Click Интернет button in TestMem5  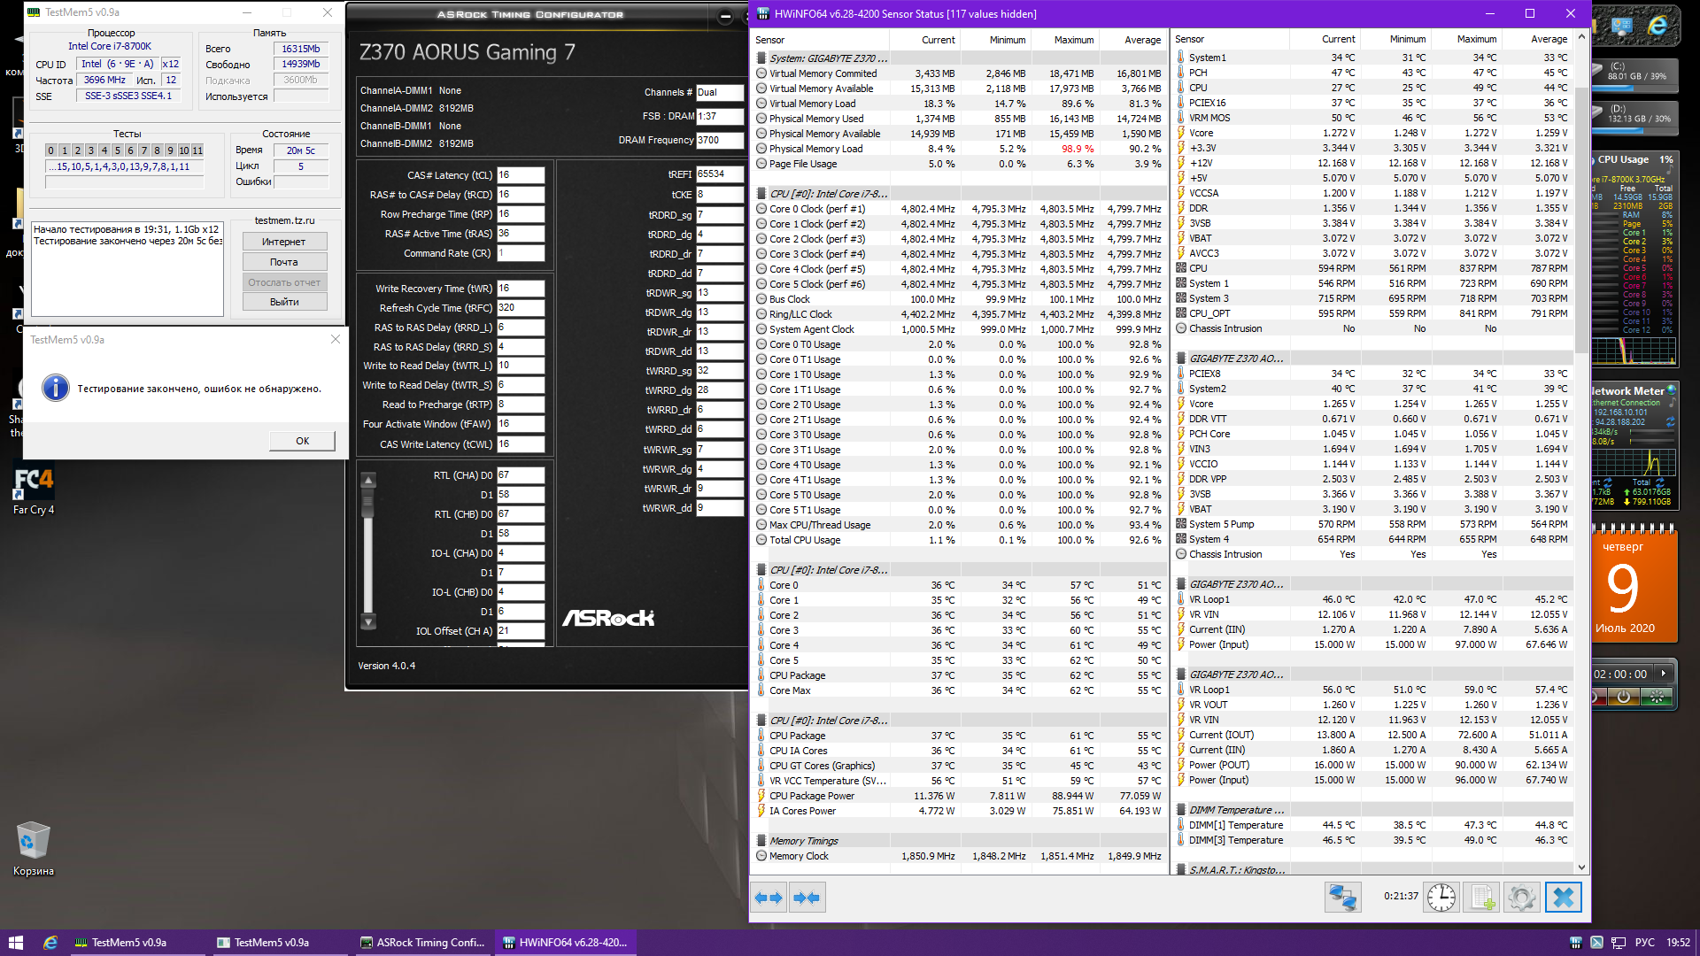[284, 242]
